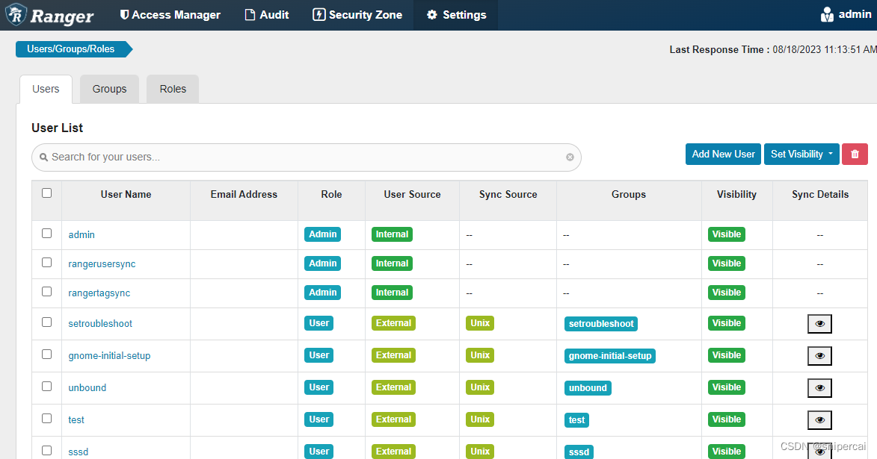Open the Set Visibility dropdown
The image size is (877, 459).
click(801, 154)
